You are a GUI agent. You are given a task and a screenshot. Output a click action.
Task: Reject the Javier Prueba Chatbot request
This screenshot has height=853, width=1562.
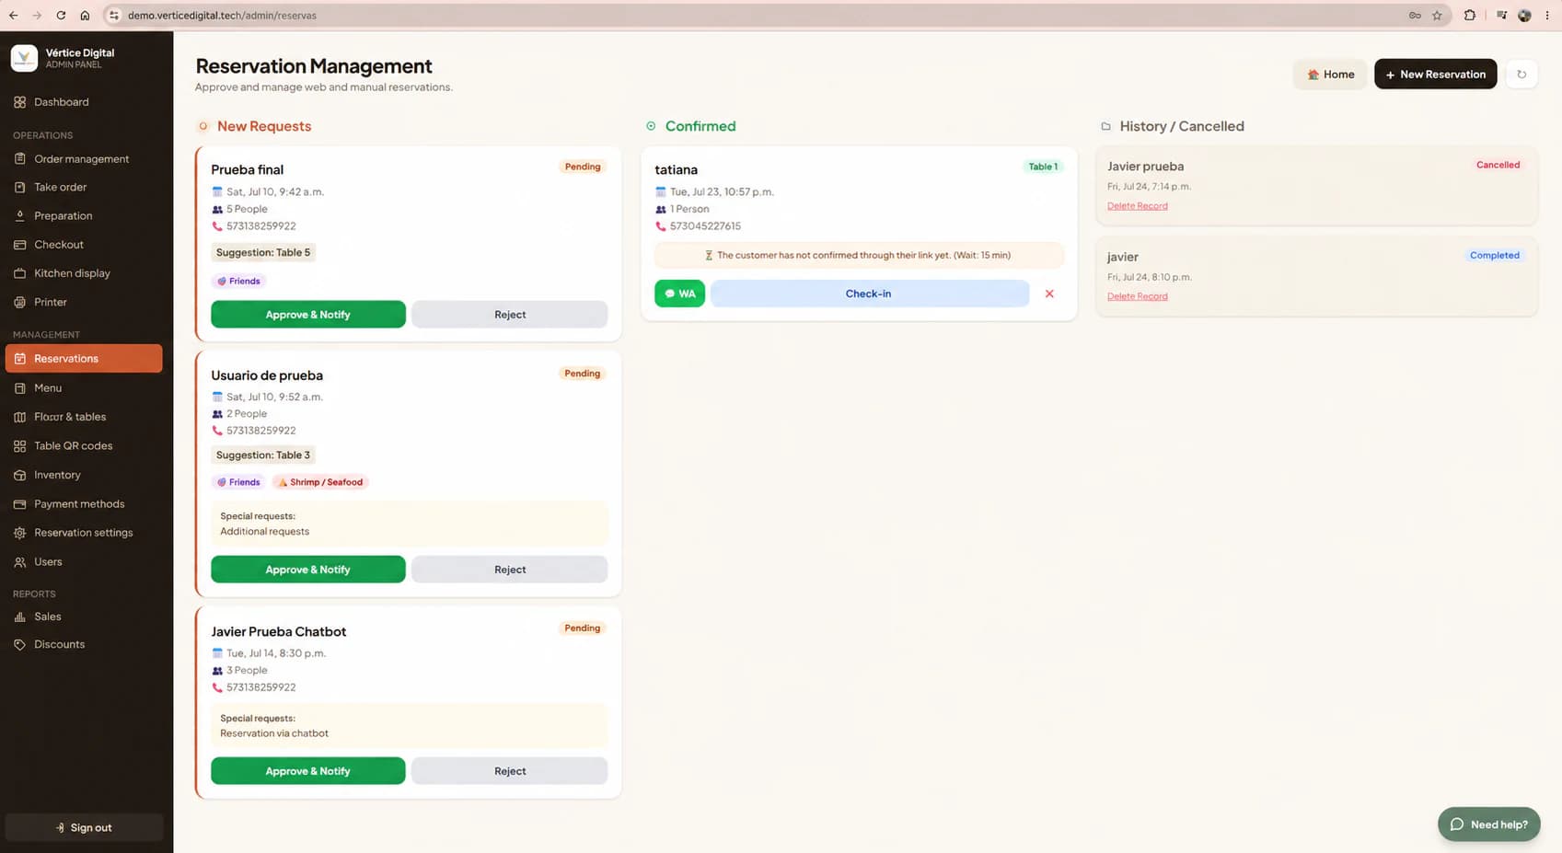[510, 771]
